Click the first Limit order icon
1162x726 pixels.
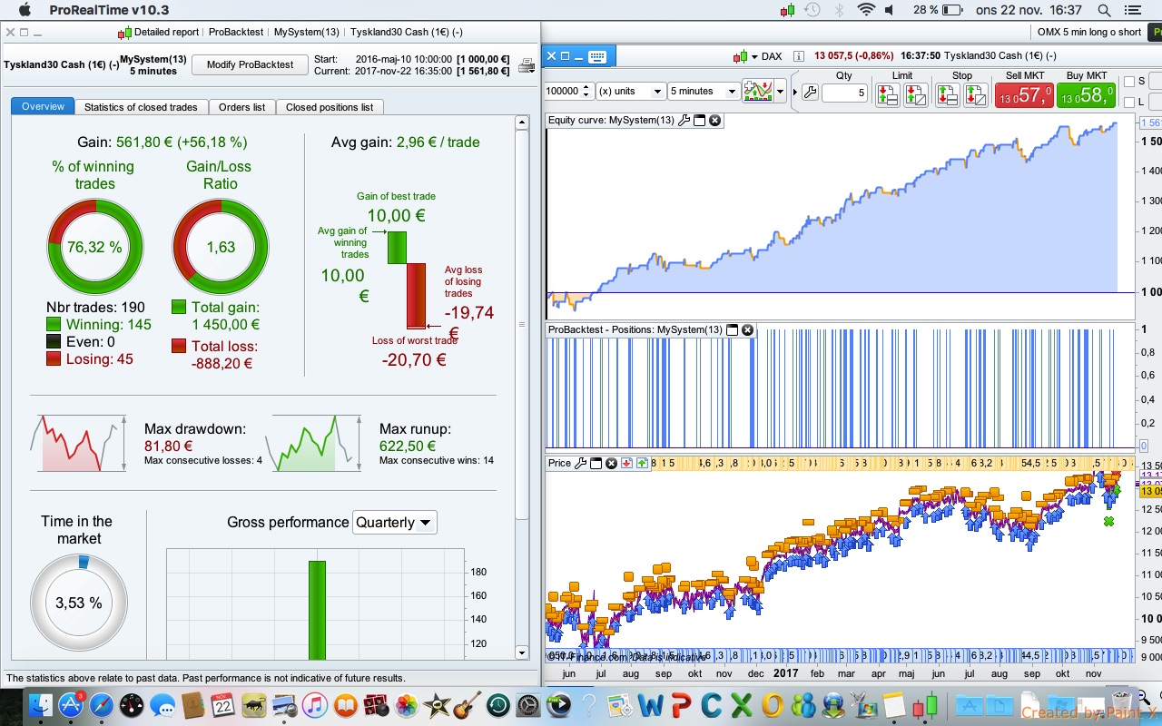coord(887,93)
